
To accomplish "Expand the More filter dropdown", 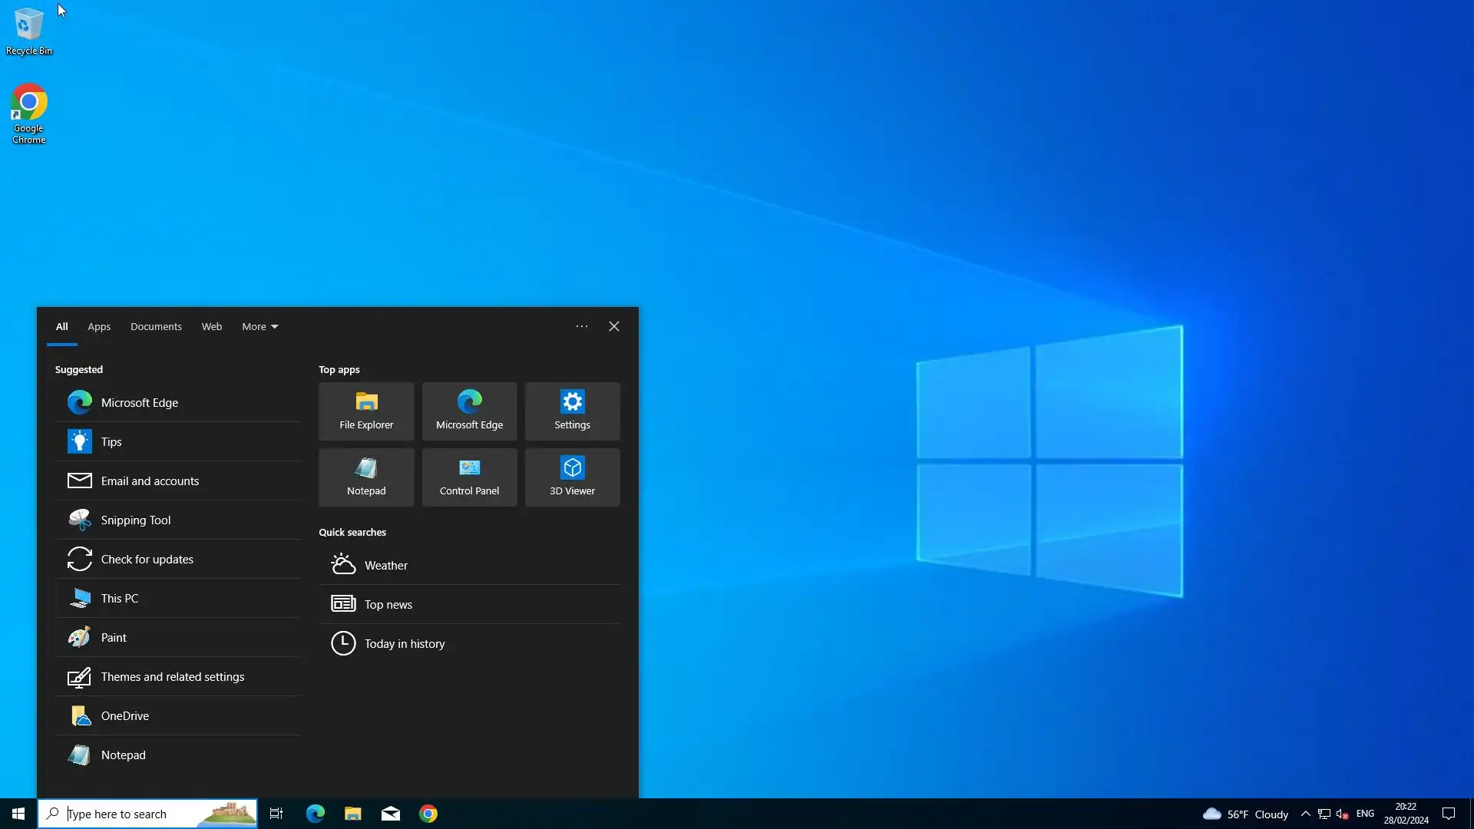I will coord(259,326).
